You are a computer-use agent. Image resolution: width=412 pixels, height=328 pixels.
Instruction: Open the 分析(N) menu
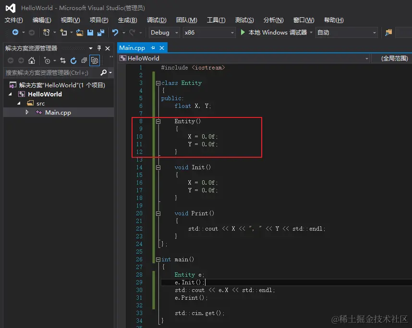point(273,20)
